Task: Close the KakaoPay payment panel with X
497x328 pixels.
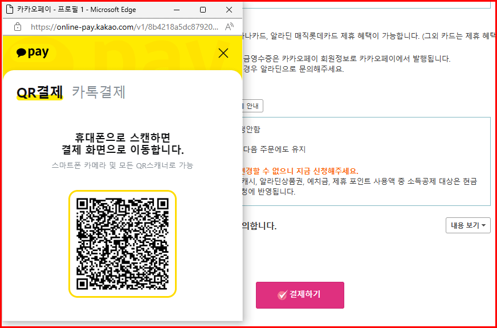Action: click(223, 53)
